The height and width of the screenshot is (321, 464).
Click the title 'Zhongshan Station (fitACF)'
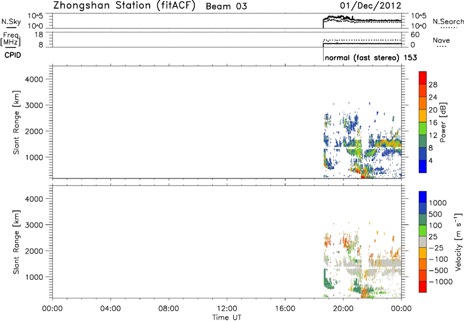click(124, 6)
